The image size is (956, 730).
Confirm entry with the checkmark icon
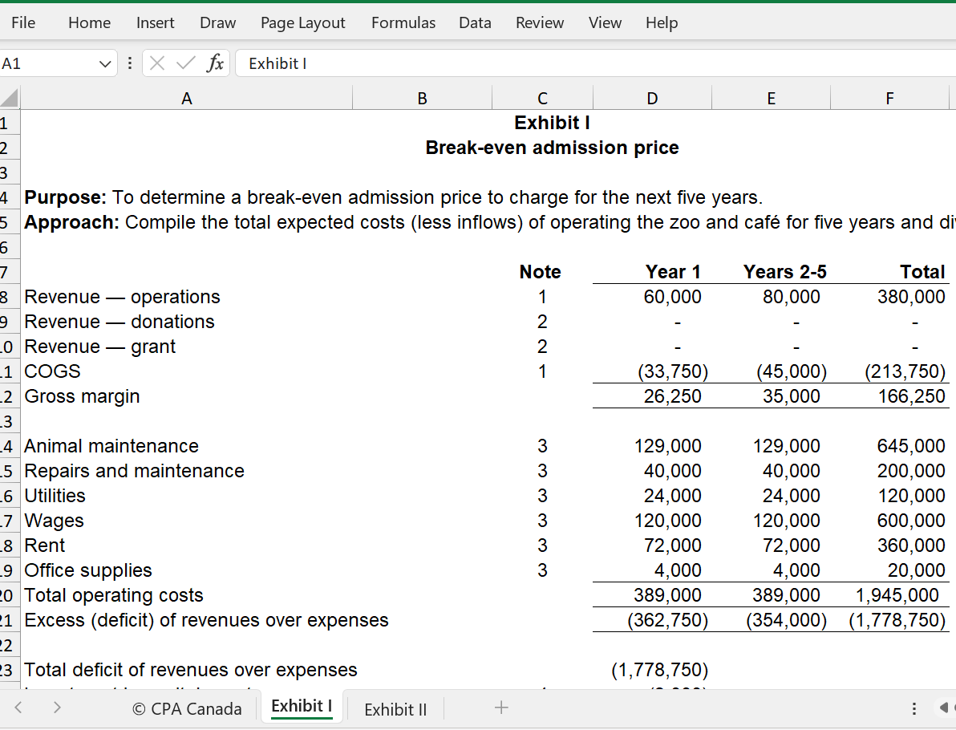coord(185,63)
